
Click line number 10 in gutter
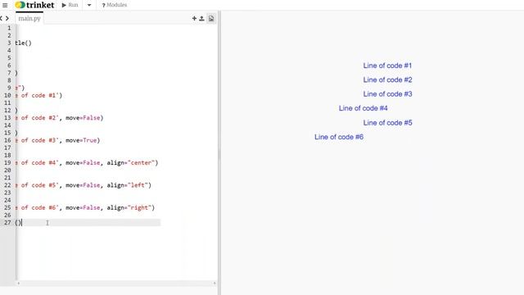7,95
